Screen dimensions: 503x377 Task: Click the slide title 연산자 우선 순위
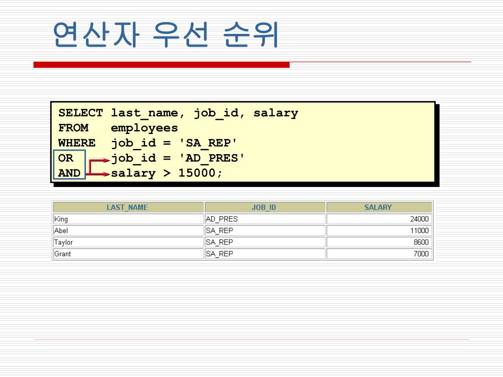pos(166,35)
